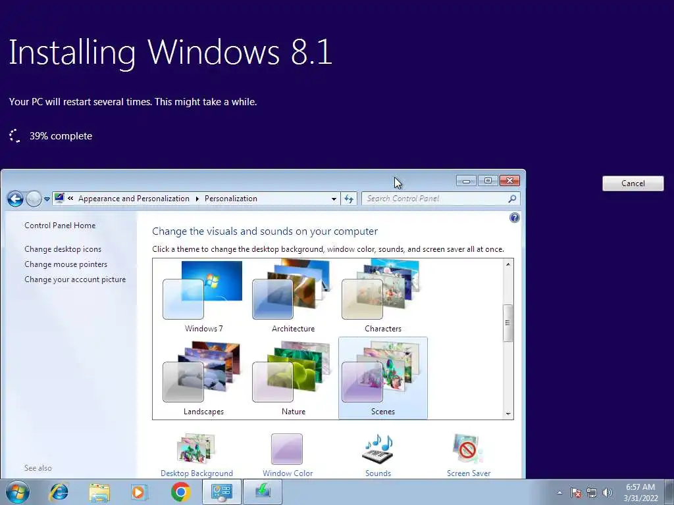The height and width of the screenshot is (505, 674).
Task: Click the Control Panel address bar icon
Action: pyautogui.click(x=59, y=199)
